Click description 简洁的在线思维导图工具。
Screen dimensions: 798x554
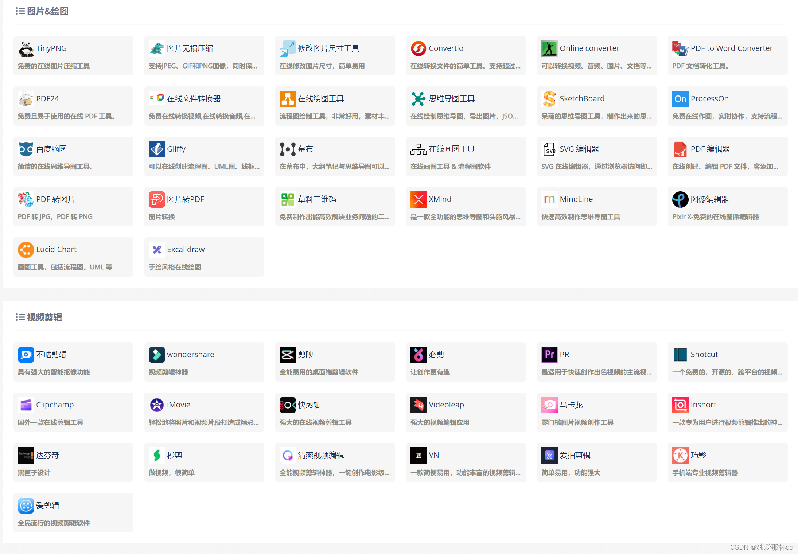[x=55, y=167]
